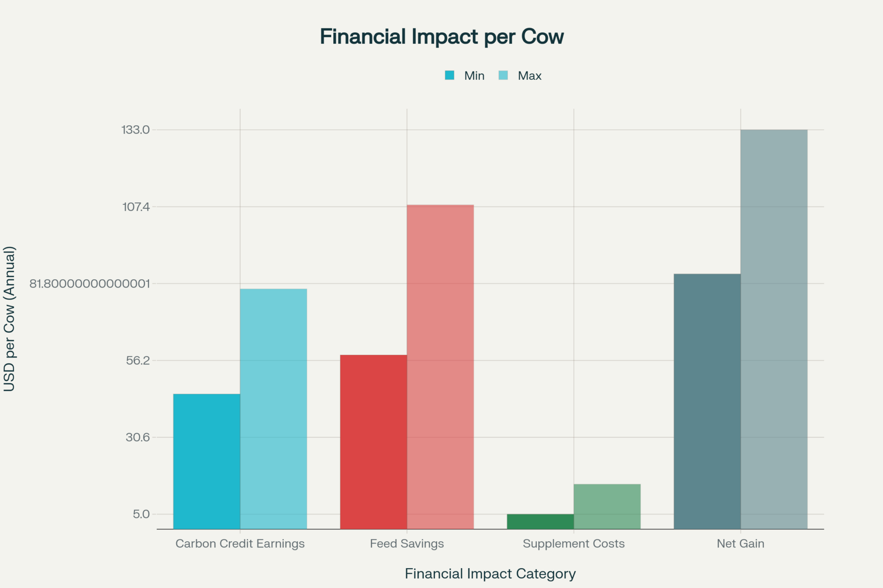The width and height of the screenshot is (883, 588).
Task: Click the Net Gain Min bar
Action: point(707,401)
